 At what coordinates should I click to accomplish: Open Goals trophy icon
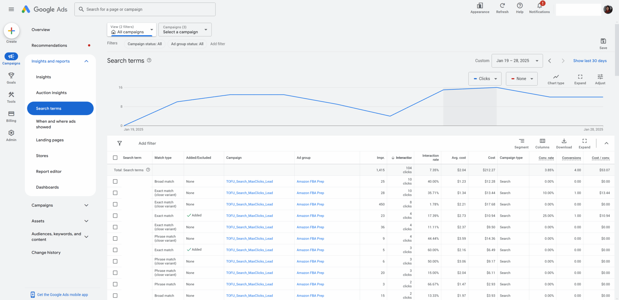[11, 75]
